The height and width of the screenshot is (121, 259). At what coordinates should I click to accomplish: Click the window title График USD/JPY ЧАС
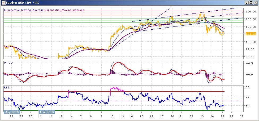click(23, 3)
